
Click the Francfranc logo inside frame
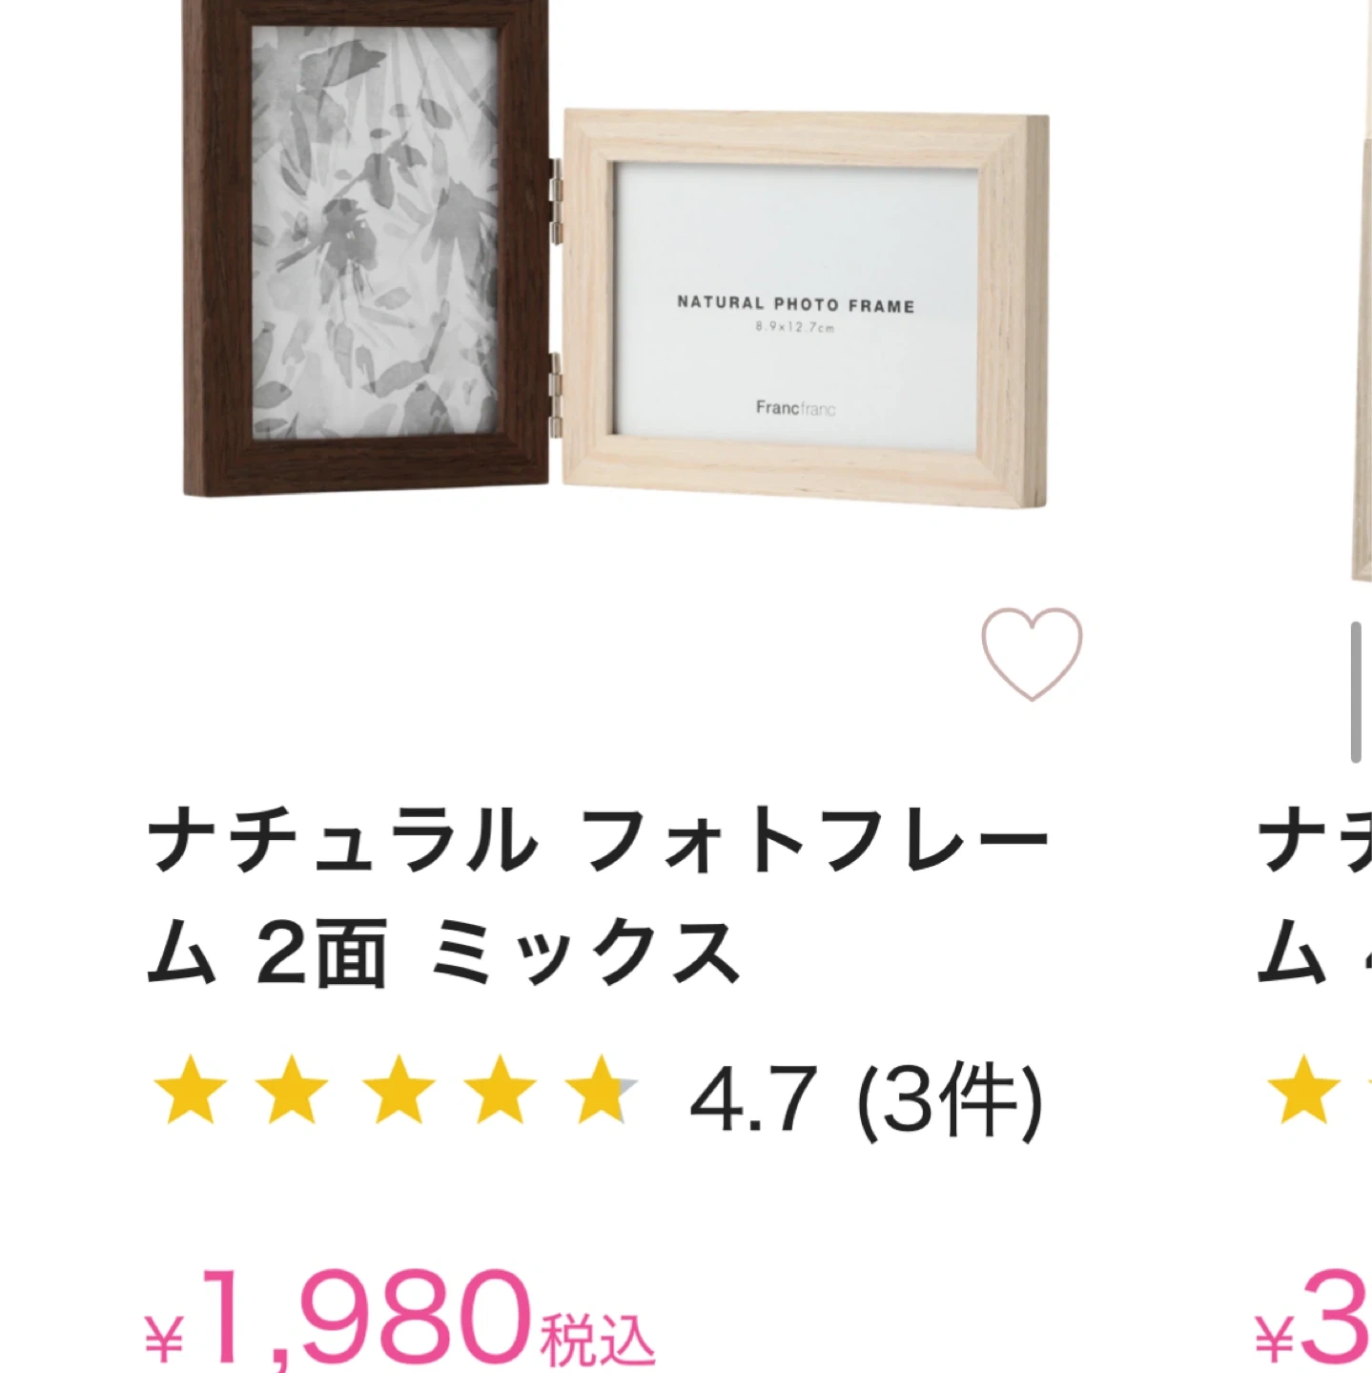tap(795, 408)
